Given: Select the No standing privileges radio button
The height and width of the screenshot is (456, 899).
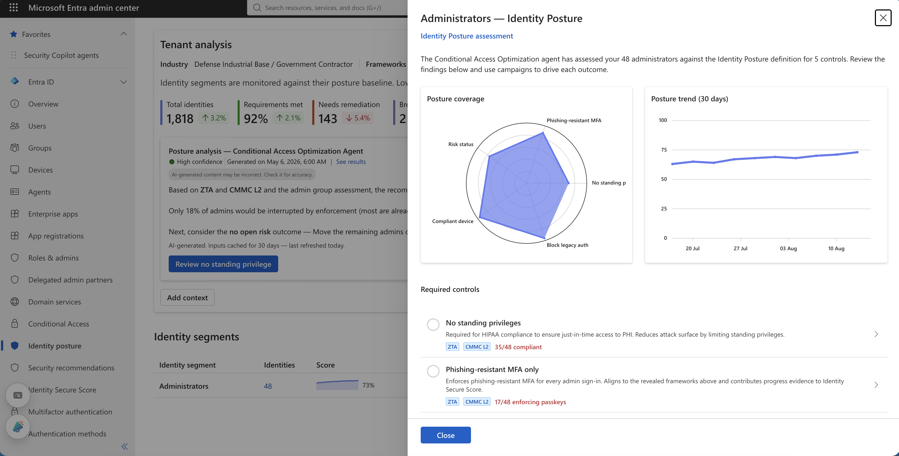Looking at the screenshot, I should (x=433, y=324).
